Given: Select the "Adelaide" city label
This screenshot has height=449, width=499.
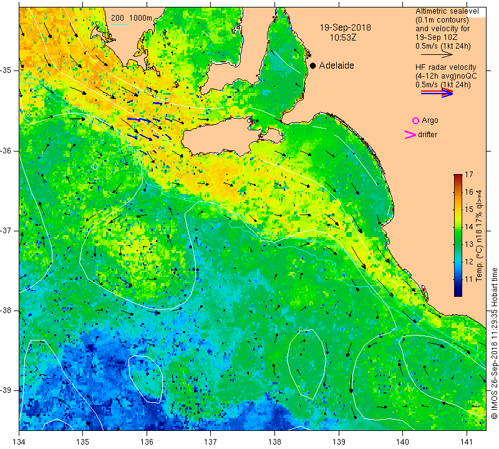Looking at the screenshot, I should [336, 65].
